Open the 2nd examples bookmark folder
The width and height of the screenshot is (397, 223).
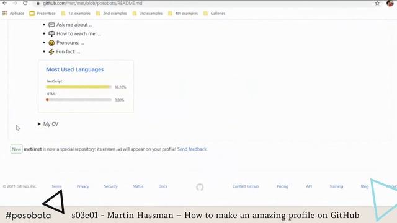pos(111,14)
